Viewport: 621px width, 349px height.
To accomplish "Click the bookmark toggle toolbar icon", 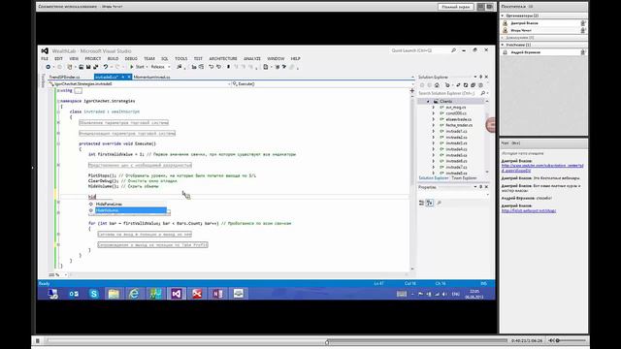I will 229,67.
